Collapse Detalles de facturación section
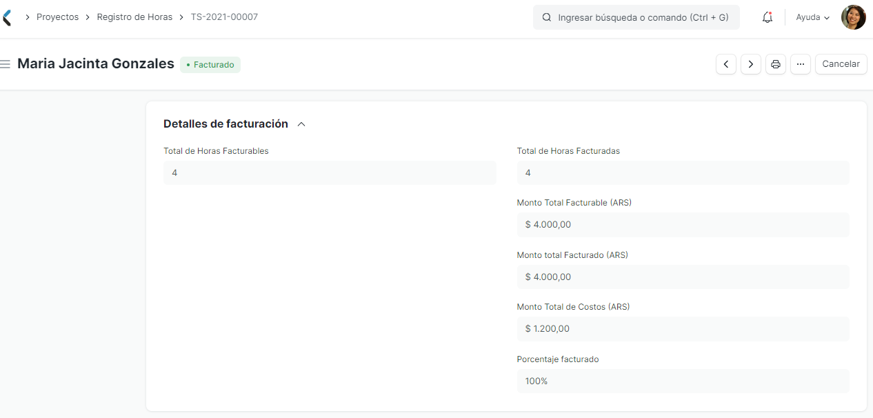This screenshot has height=418, width=873. pyautogui.click(x=301, y=124)
